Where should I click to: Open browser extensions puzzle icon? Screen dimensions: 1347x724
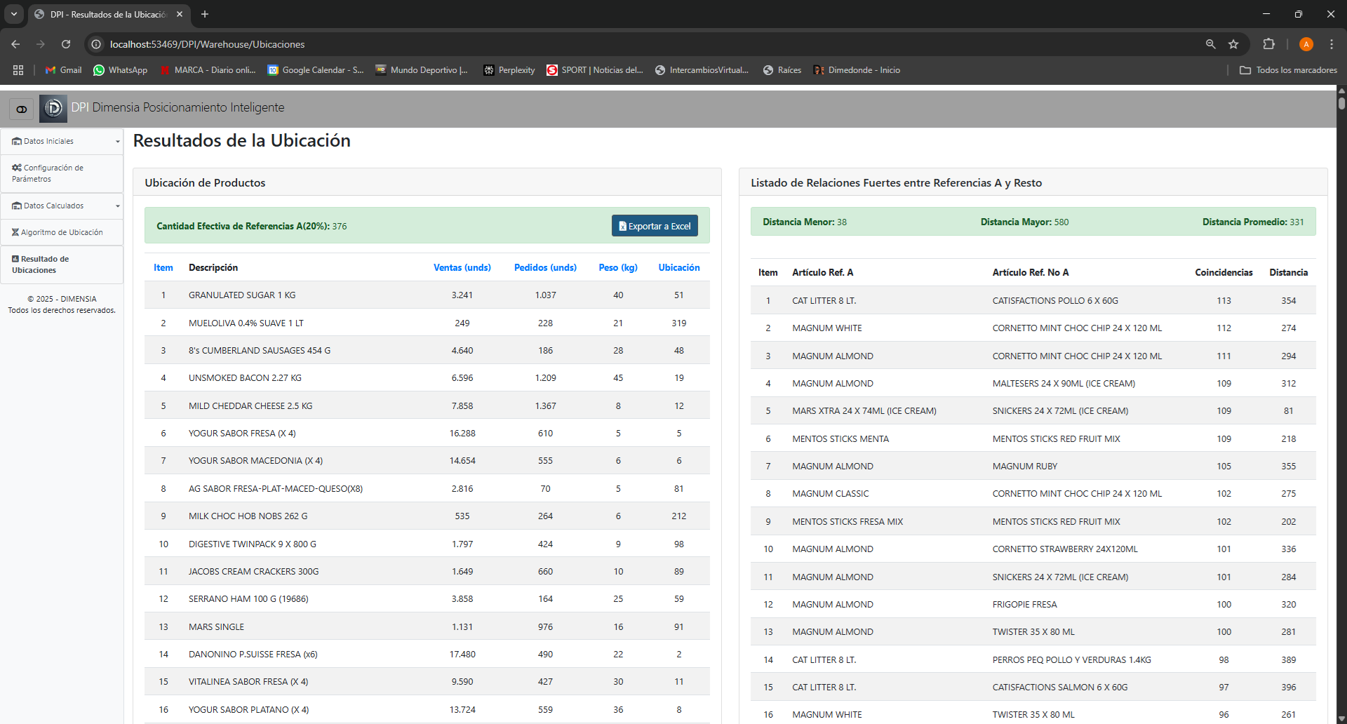[x=1268, y=44]
